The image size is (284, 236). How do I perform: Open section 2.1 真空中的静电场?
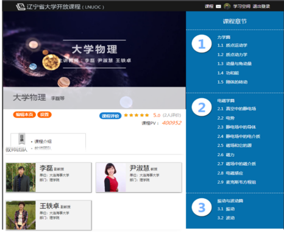pyautogui.click(x=236, y=109)
